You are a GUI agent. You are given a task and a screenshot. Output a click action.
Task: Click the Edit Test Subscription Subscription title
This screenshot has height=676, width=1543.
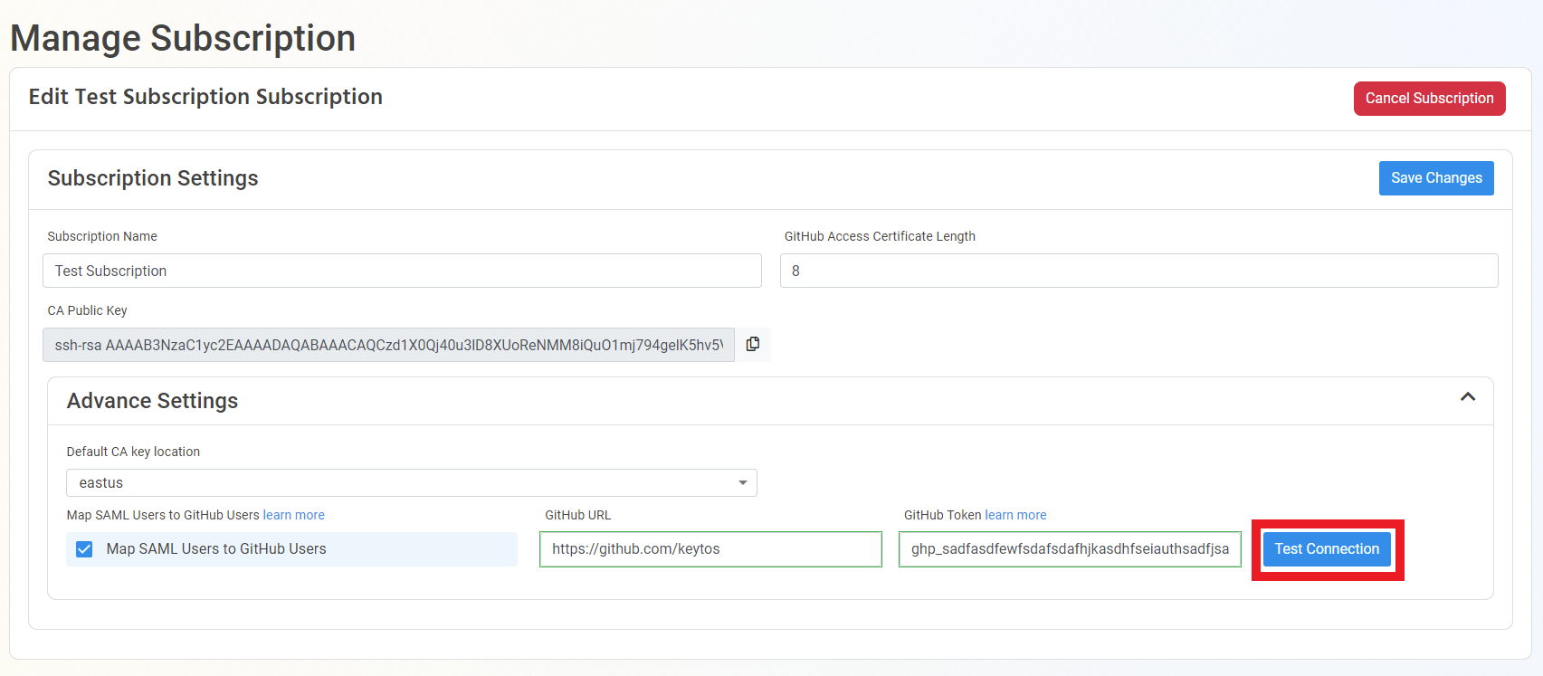(205, 97)
